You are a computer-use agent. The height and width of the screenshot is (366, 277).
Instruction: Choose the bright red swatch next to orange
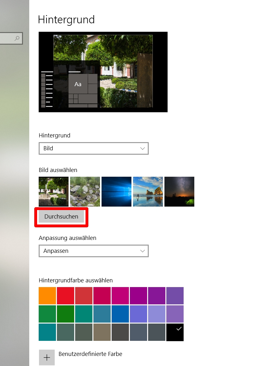[66, 296]
